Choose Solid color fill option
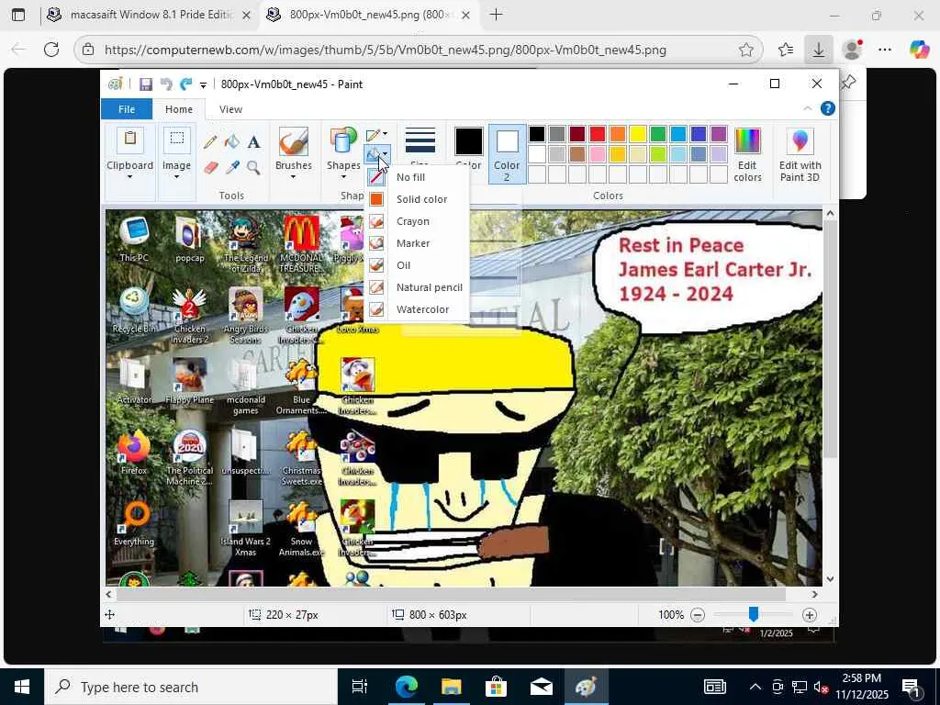 (417, 199)
